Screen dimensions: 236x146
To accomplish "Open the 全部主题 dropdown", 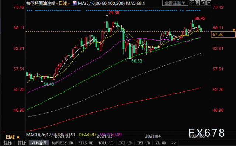I will click(x=175, y=3).
